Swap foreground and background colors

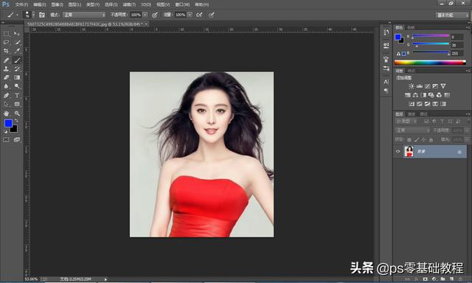pos(16,121)
